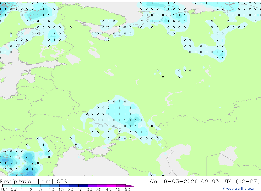Image resolution: width=261 pixels, height=191 pixels.
Task: Click the above-50 mm arrow tip swatch
Action: tap(130, 186)
